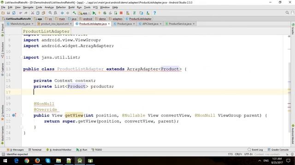Open Skype from the taskbar
Viewport: 295px width, 165px height.
(x=48, y=161)
